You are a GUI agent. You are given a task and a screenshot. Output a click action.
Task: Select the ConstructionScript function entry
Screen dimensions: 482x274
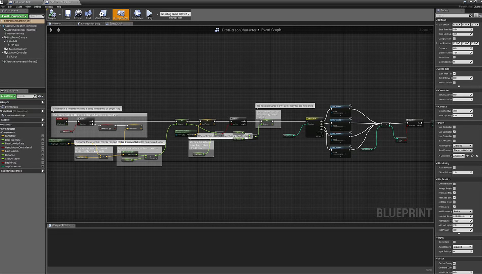(x=16, y=116)
